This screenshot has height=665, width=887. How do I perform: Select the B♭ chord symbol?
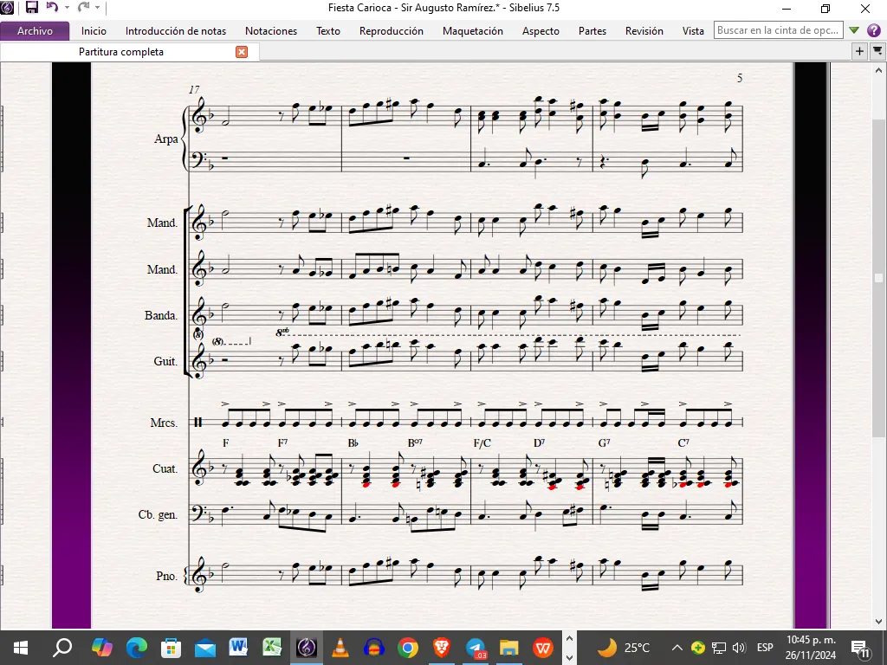353,443
